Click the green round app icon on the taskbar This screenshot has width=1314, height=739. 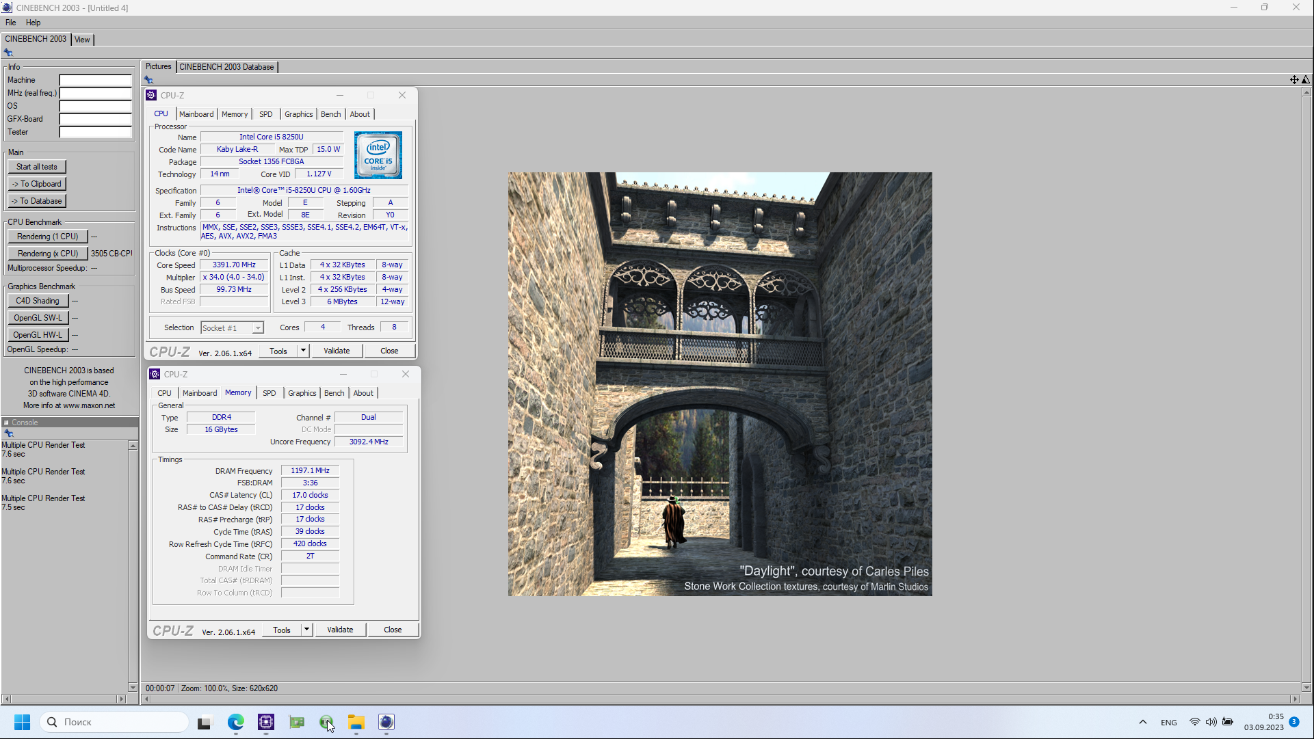click(x=326, y=722)
